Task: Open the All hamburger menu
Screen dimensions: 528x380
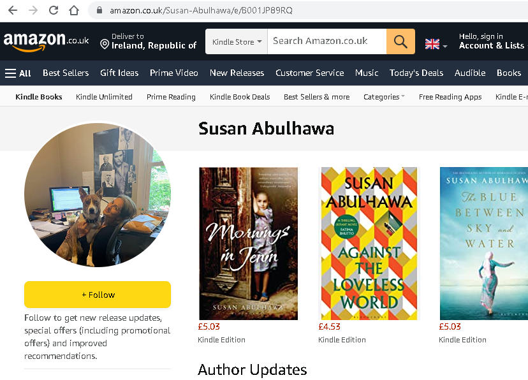Action: click(18, 73)
